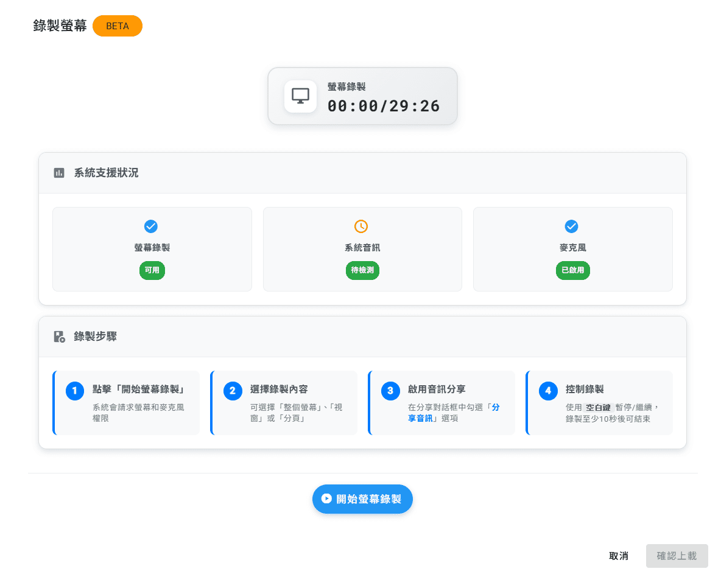Click the 00:00/29:26 recording timer
The image size is (721, 580).
(x=384, y=106)
